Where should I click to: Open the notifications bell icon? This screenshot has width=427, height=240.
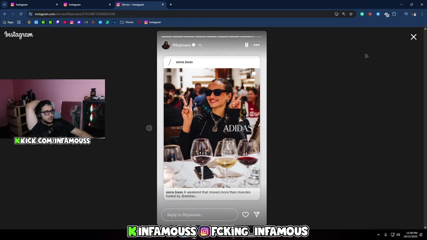pyautogui.click(x=421, y=235)
